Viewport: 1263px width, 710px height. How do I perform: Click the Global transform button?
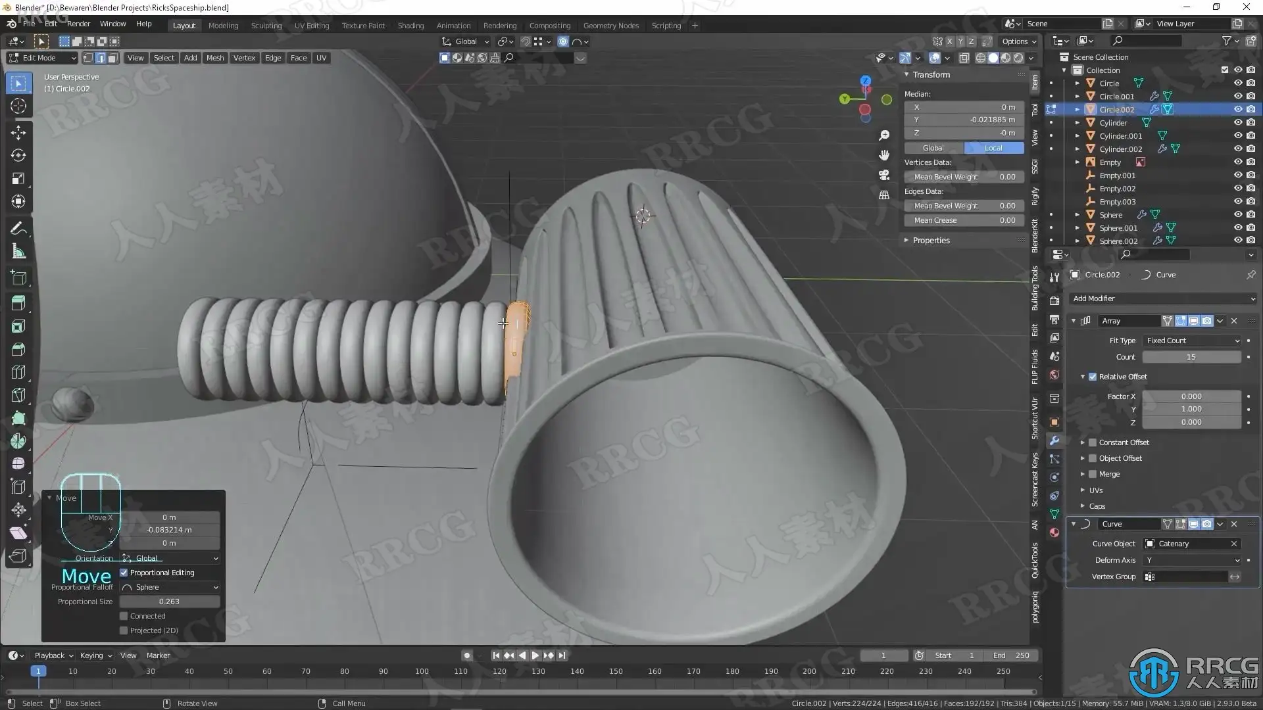(933, 148)
